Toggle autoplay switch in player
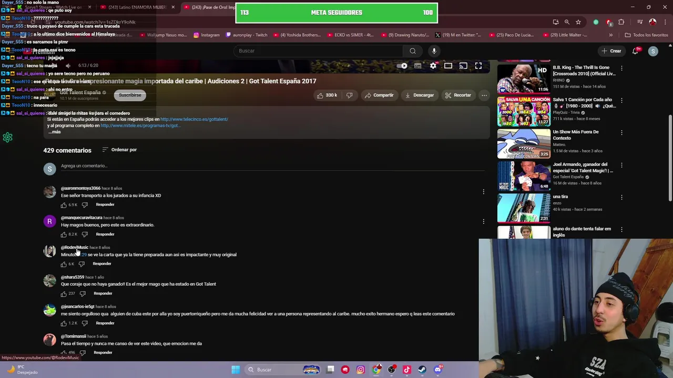 pos(403,66)
